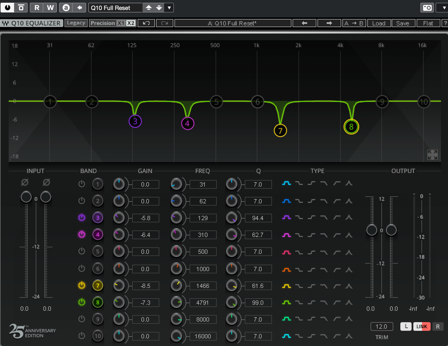Screen dimensions: 448x346
Task: Click the Legacy skin button
Action: 76,23
